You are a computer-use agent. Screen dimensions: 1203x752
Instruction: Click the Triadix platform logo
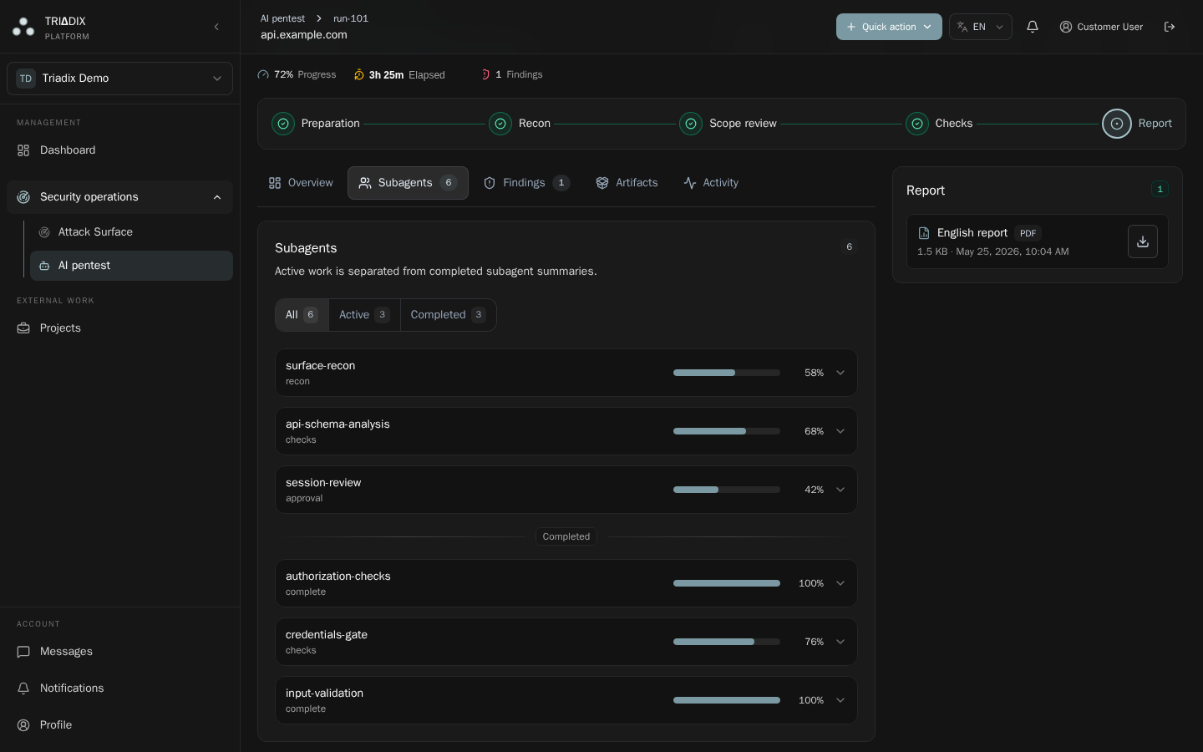tap(23, 27)
